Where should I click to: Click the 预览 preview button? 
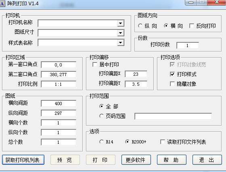coord(65,160)
